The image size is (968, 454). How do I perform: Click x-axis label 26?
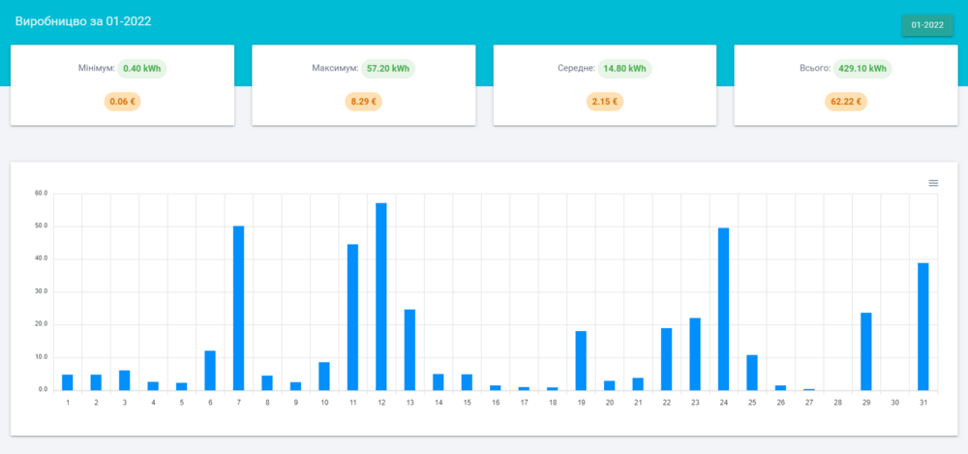[780, 402]
